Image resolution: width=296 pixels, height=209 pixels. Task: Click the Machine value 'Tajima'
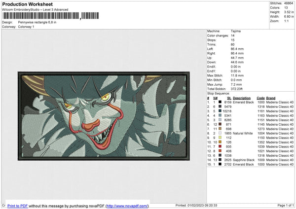click(x=236, y=31)
